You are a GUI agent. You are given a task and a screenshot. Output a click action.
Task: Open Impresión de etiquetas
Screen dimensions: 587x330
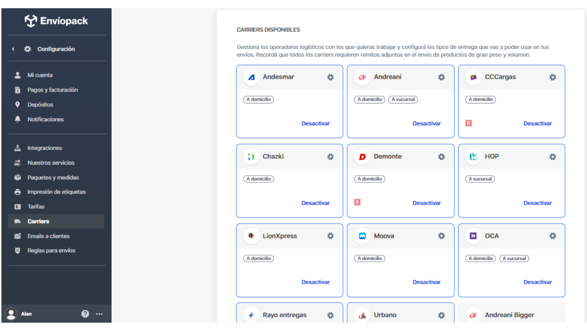pos(56,192)
